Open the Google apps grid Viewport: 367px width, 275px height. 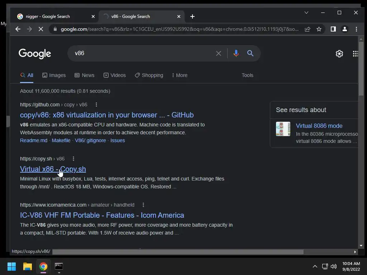[355, 54]
